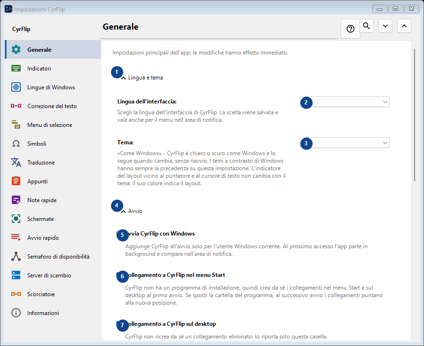Click the purple Note rapide icon
The height and width of the screenshot is (346, 424).
coord(16,200)
